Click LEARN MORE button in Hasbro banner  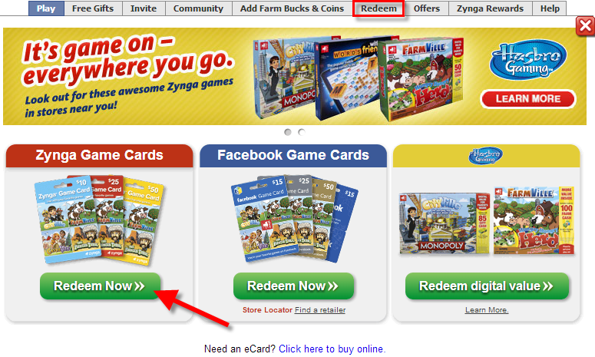pos(528,99)
